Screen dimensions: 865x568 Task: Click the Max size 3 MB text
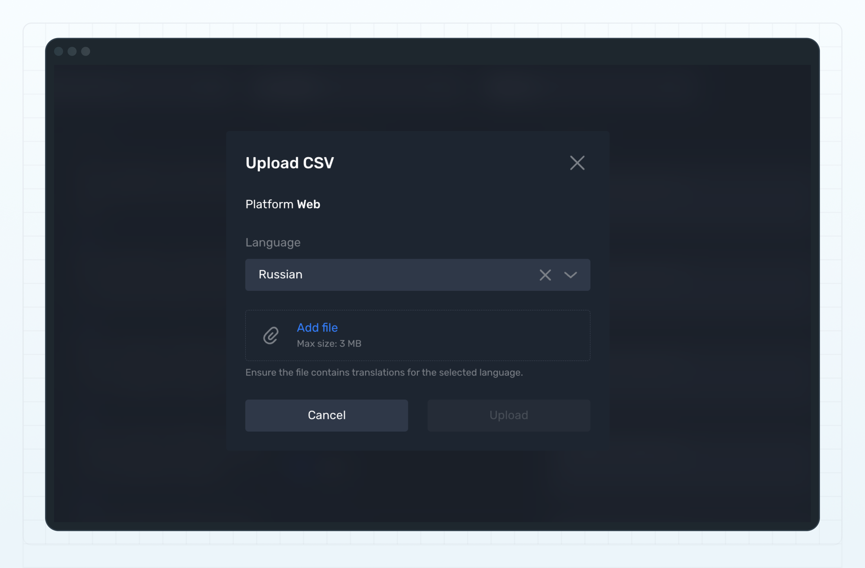329,344
